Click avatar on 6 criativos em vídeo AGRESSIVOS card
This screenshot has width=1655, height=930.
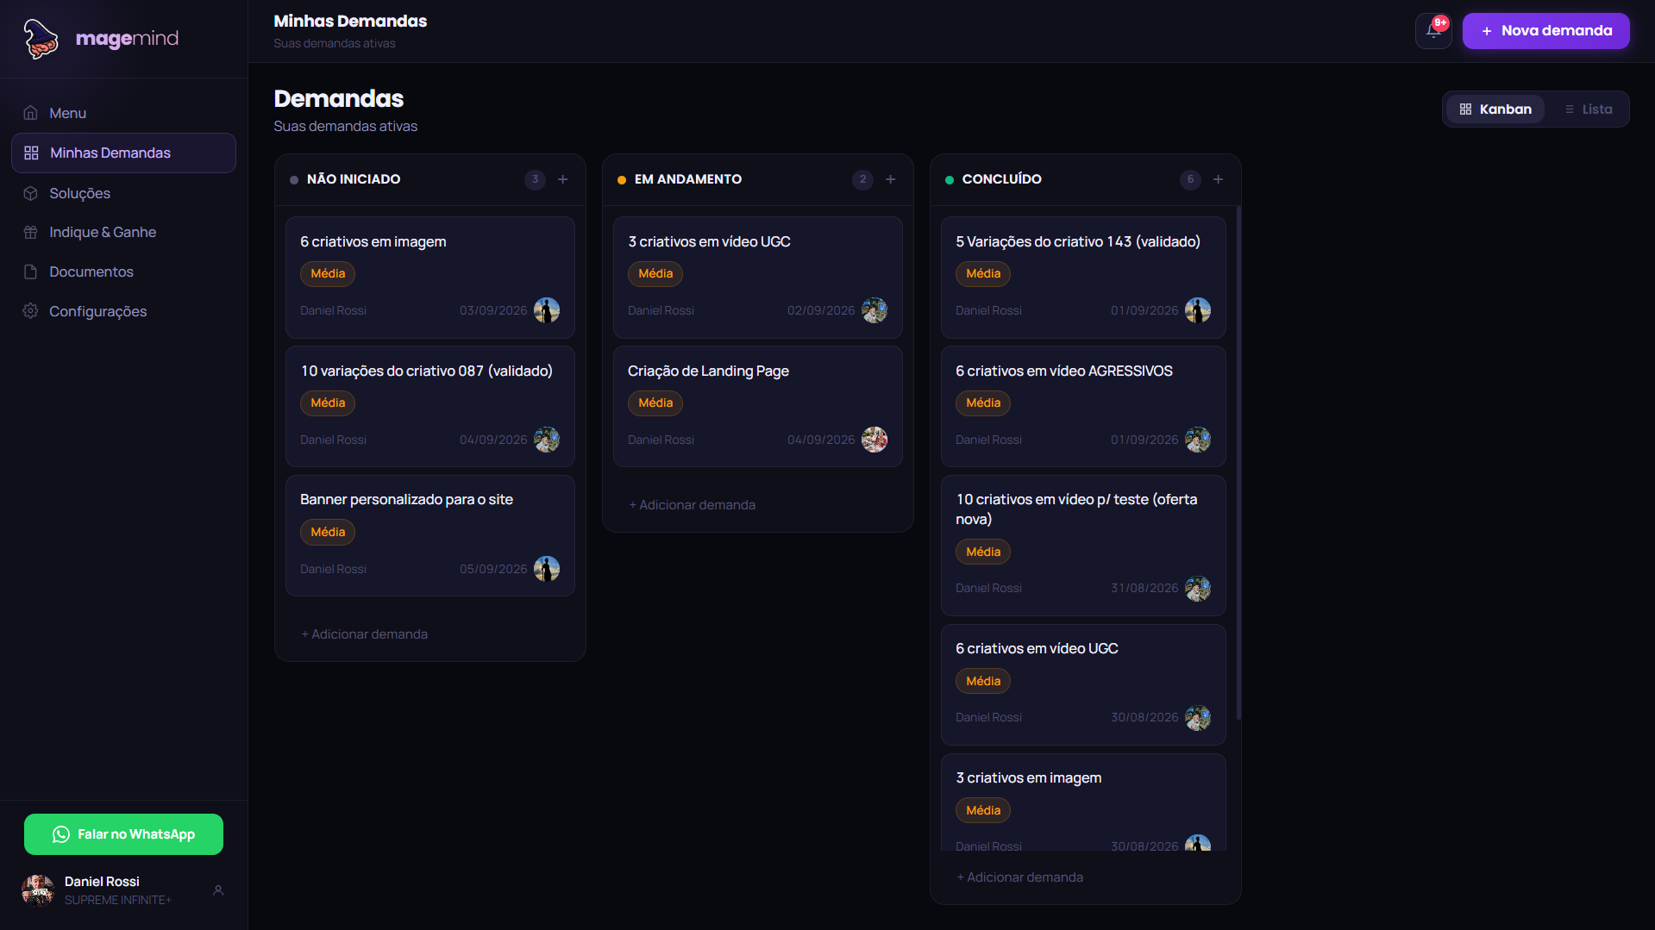pos(1198,440)
